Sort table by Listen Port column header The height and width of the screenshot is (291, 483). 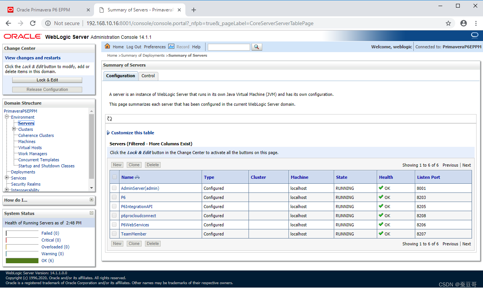pos(429,177)
